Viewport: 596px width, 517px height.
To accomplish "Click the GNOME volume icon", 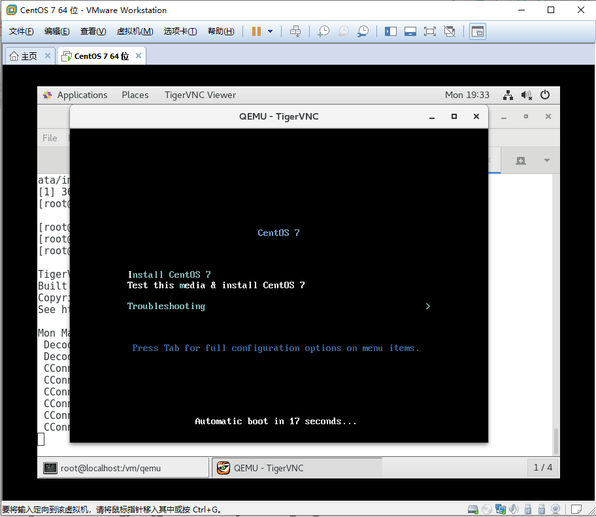I will 527,95.
